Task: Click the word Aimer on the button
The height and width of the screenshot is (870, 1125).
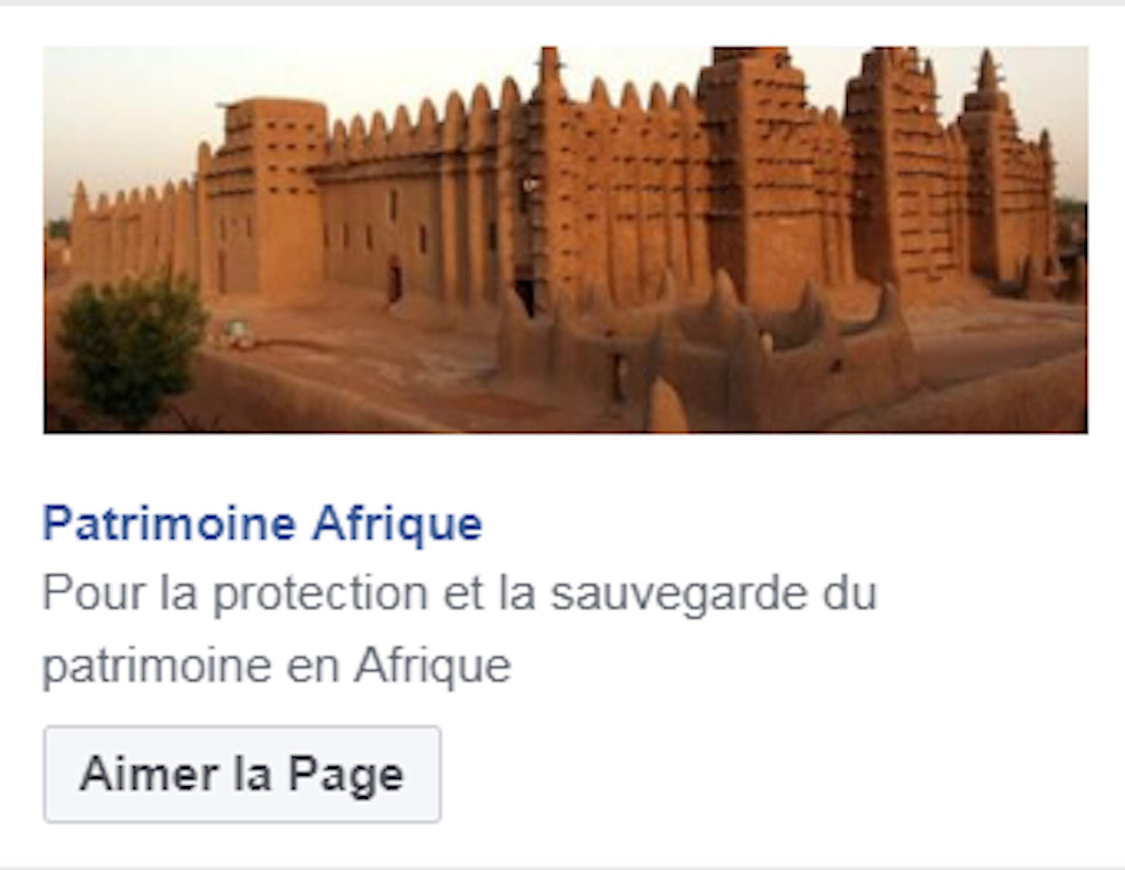Action: (149, 774)
